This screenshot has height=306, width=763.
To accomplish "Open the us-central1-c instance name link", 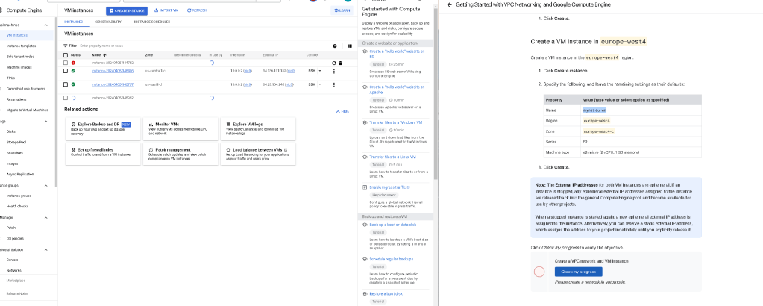I will (113, 71).
